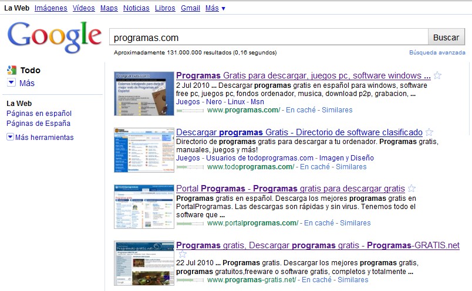Viewport: 472px width, 291px height.
Task: Click the www.programas.com/ green URL
Action: (244, 110)
